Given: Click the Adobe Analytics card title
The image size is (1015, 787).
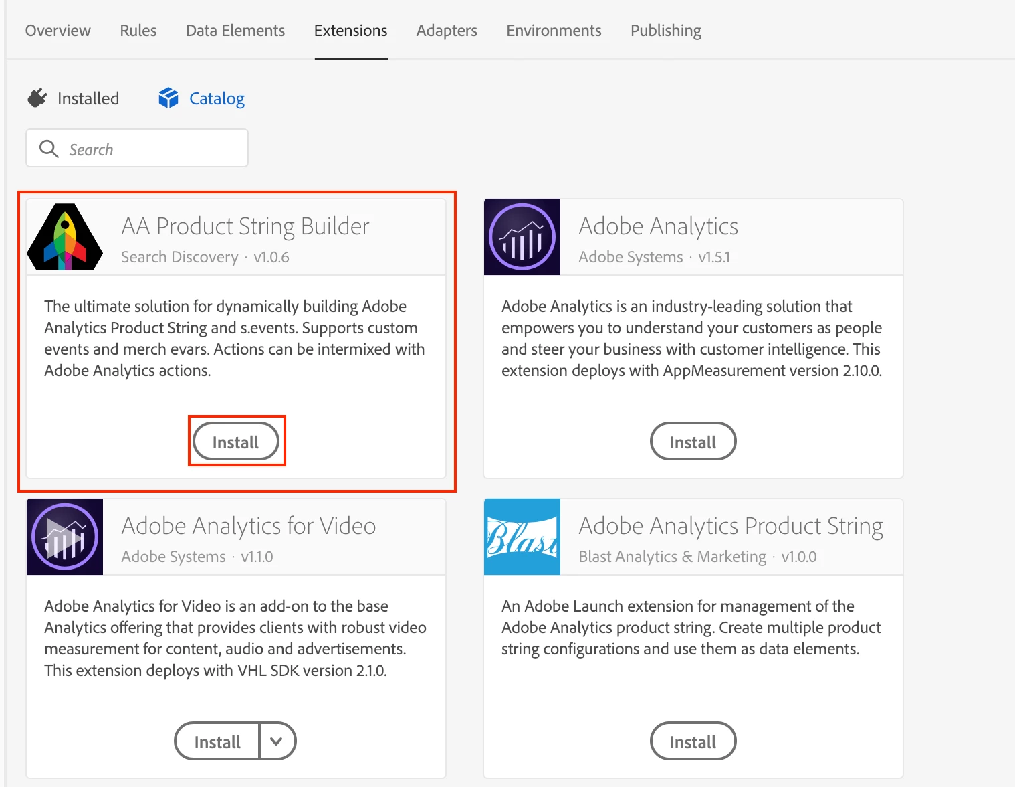Looking at the screenshot, I should point(659,226).
